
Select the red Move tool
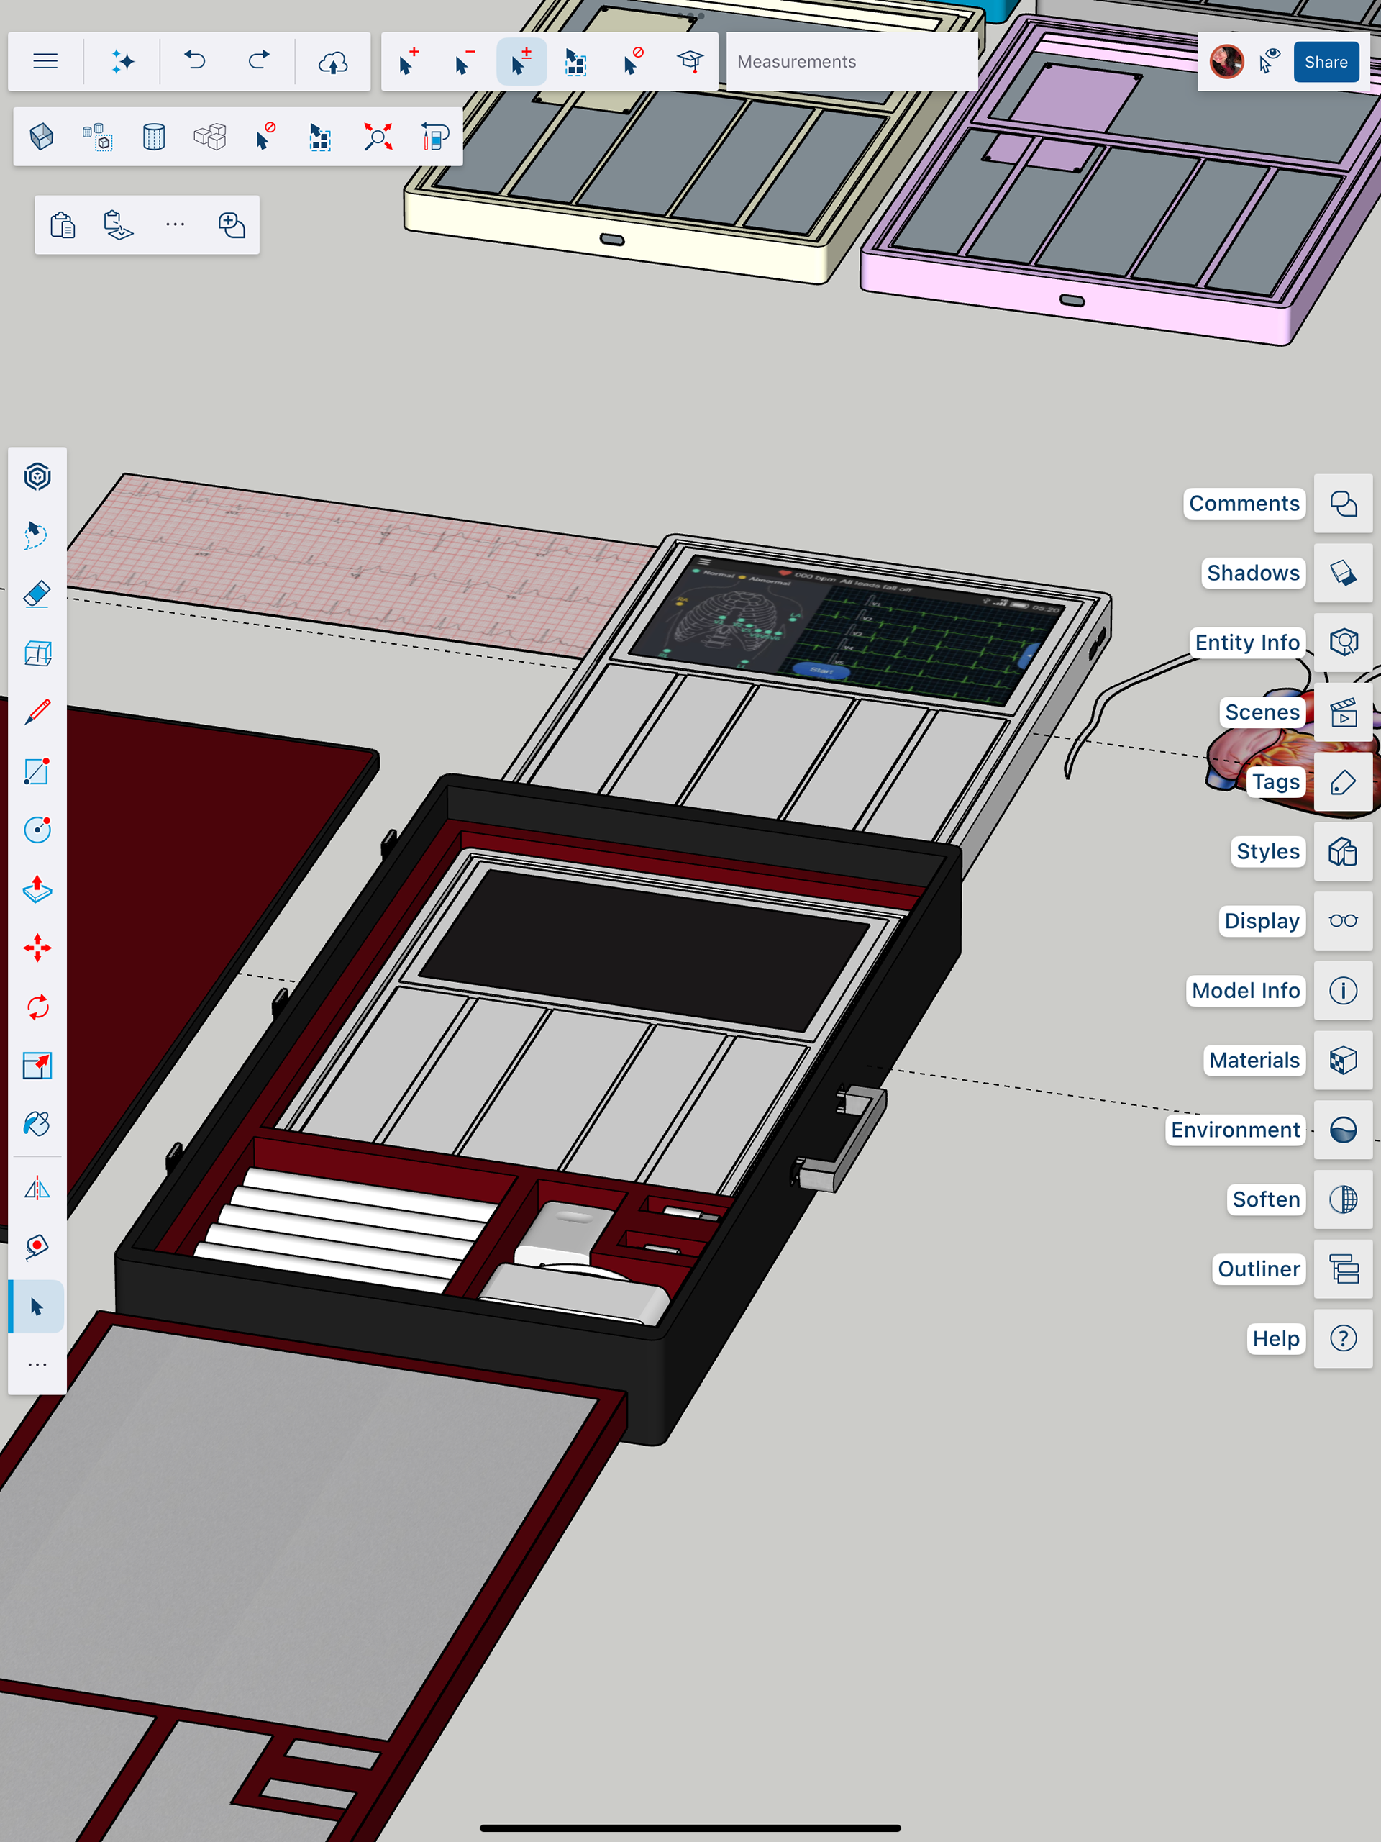pos(37,948)
